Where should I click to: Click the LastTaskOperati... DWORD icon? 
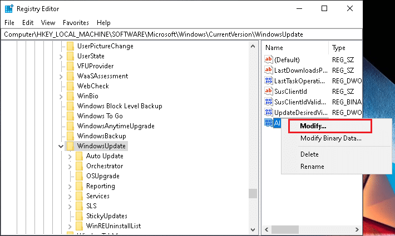coord(268,81)
